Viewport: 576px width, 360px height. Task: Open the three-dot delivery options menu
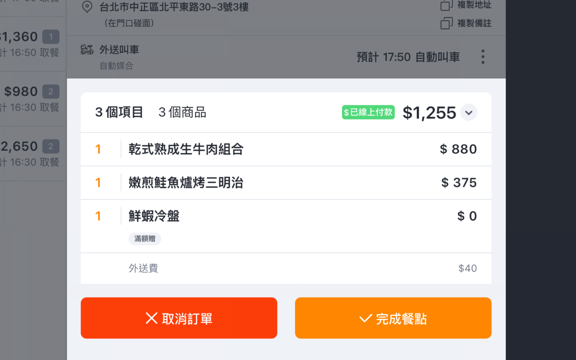coord(483,57)
